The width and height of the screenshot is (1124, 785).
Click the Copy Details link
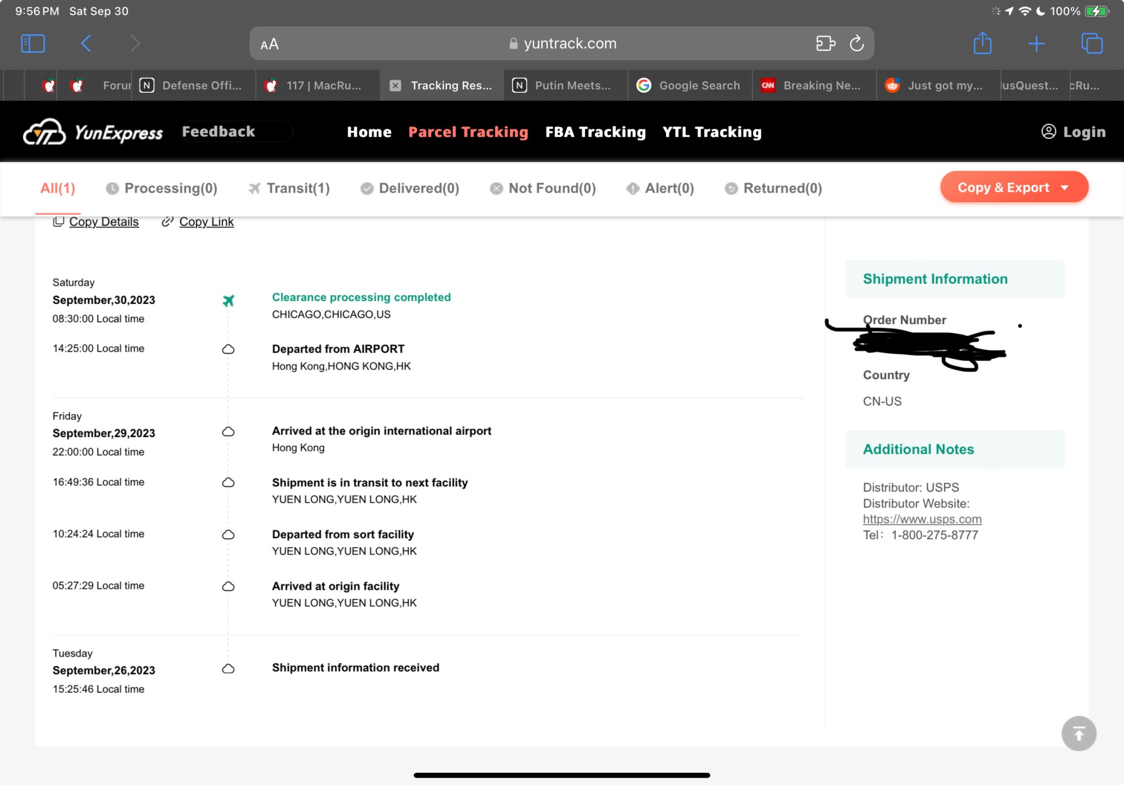tap(103, 222)
